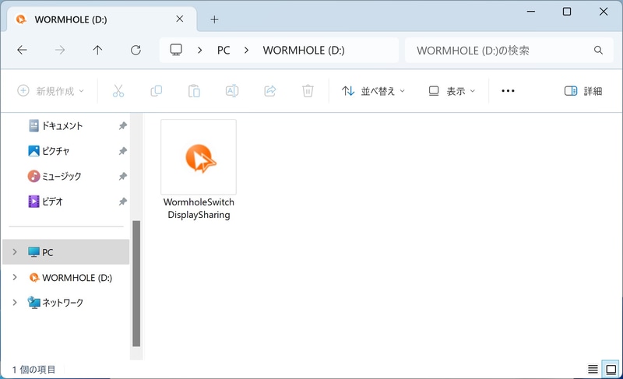623x379 pixels.
Task: Click the pin icon beside ビデオ
Action: click(122, 202)
